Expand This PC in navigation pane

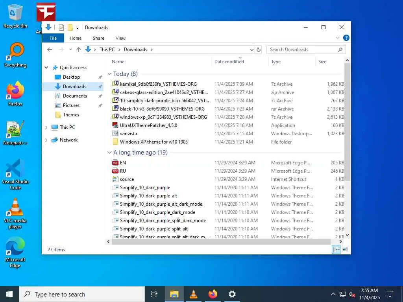(46, 127)
